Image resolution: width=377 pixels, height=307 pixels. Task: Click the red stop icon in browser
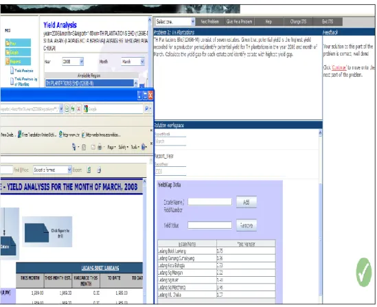coord(78,109)
